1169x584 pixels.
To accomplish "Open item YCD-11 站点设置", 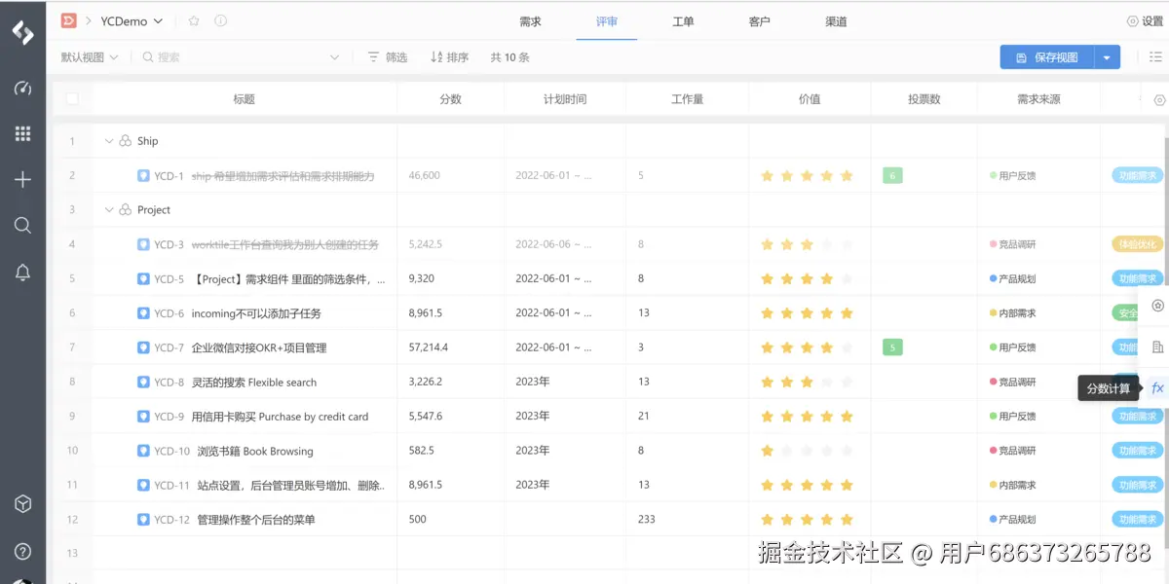I will click(x=291, y=485).
